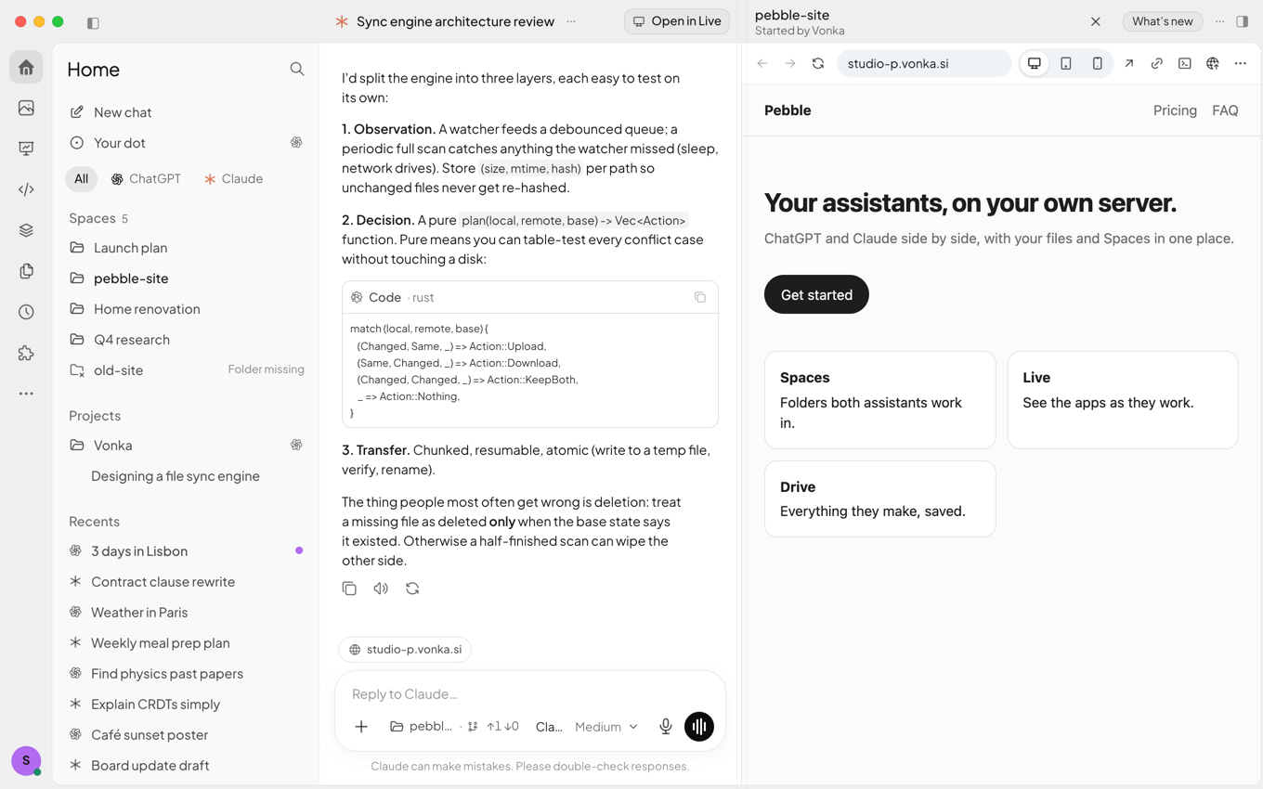
Task: Click Get started on Pebble page
Action: (x=816, y=294)
